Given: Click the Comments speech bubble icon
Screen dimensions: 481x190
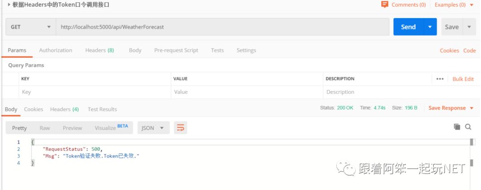Looking at the screenshot, I should click(x=384, y=4).
